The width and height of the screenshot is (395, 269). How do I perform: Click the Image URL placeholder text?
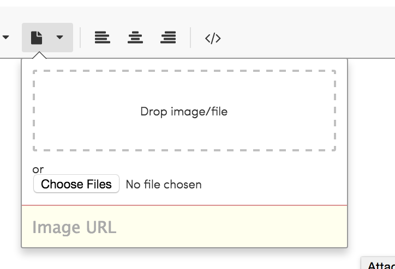pyautogui.click(x=74, y=228)
